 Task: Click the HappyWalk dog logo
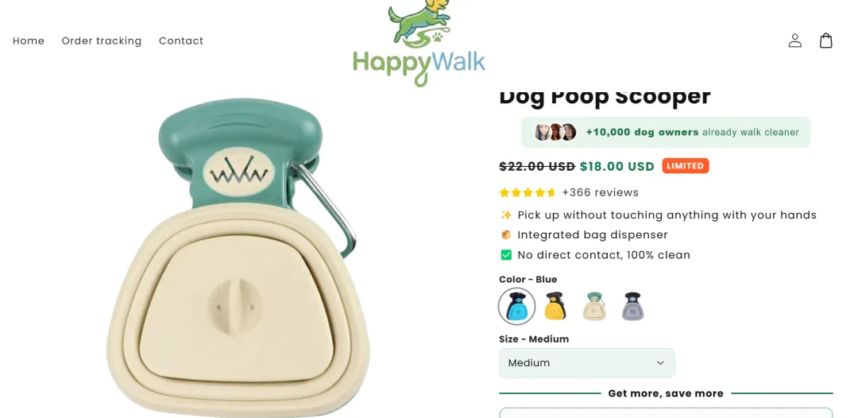click(419, 43)
